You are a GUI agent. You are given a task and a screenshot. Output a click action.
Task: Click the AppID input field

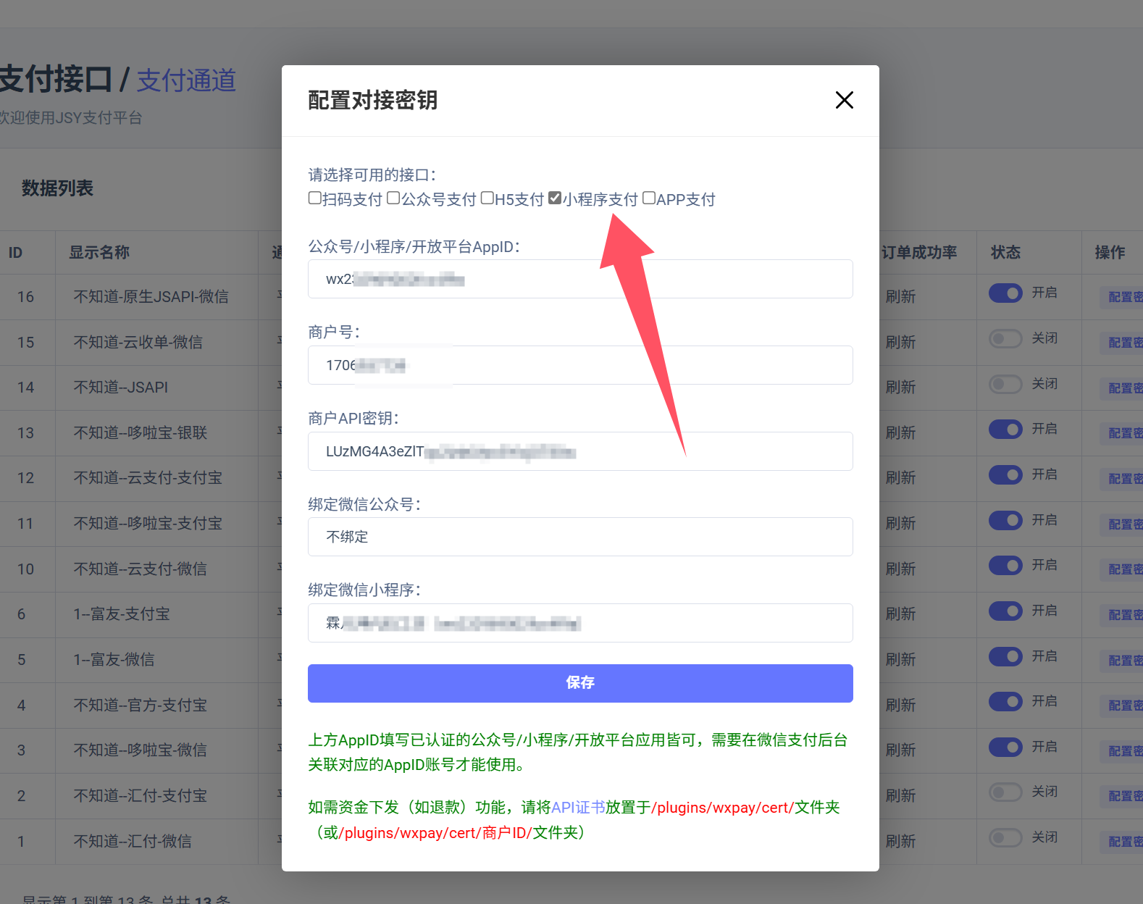coord(579,279)
